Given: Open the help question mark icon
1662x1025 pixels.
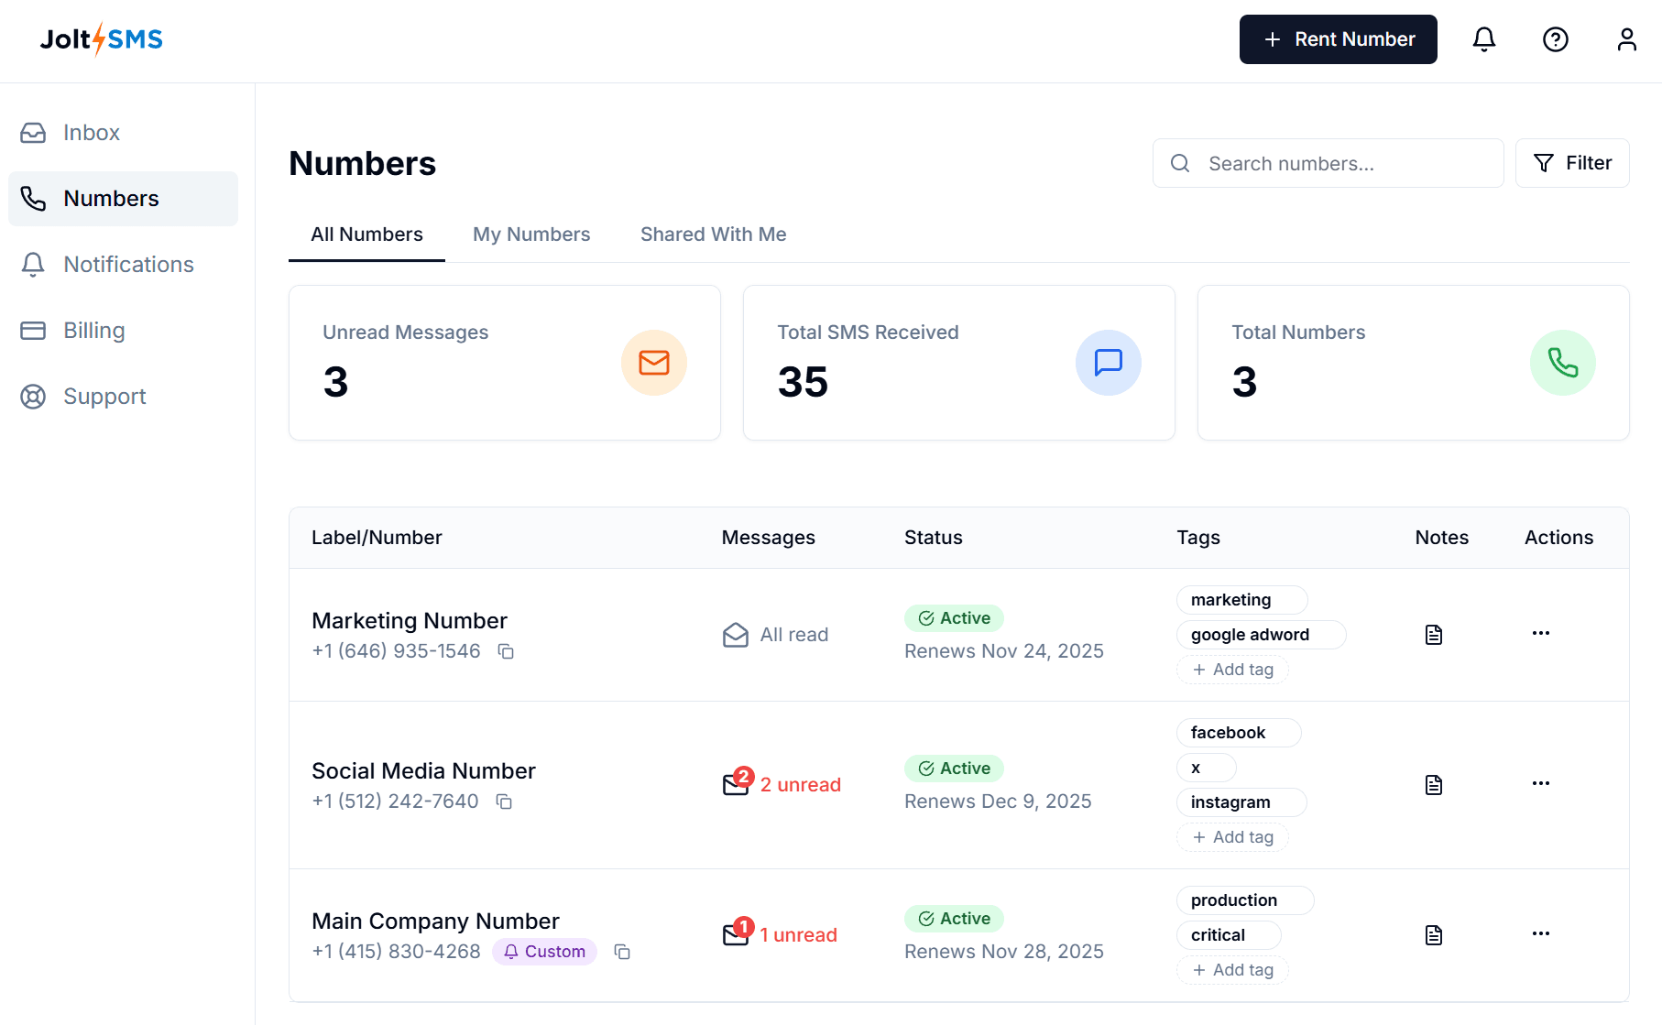Looking at the screenshot, I should point(1555,39).
